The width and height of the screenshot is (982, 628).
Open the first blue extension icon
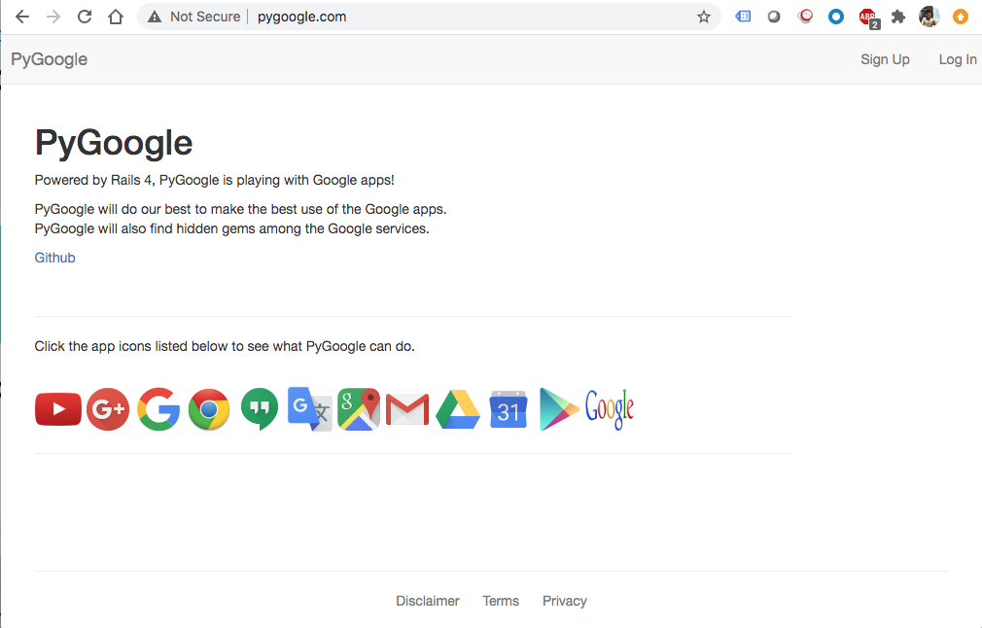[x=744, y=17]
